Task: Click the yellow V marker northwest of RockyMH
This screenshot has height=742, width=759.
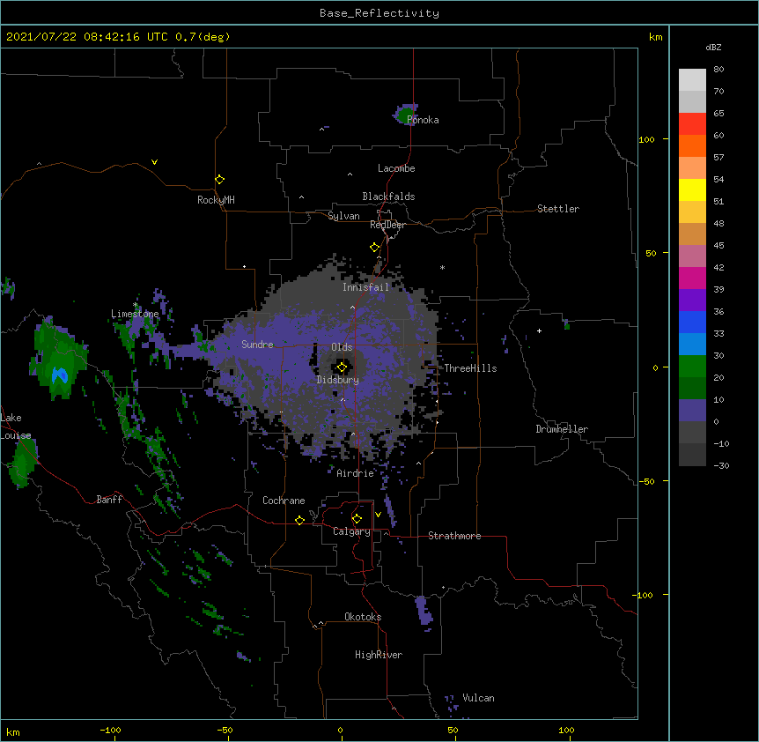Action: 154,162
